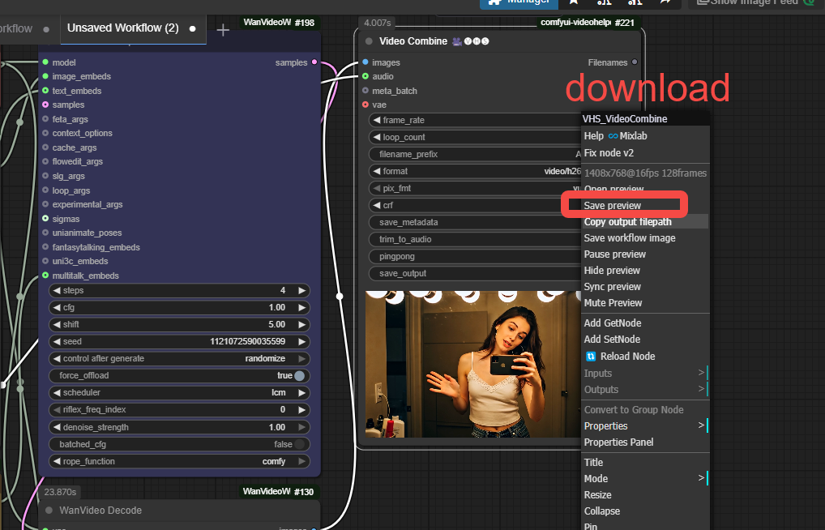Toggle the save_metadata option
The height and width of the screenshot is (530, 825).
click(x=475, y=222)
